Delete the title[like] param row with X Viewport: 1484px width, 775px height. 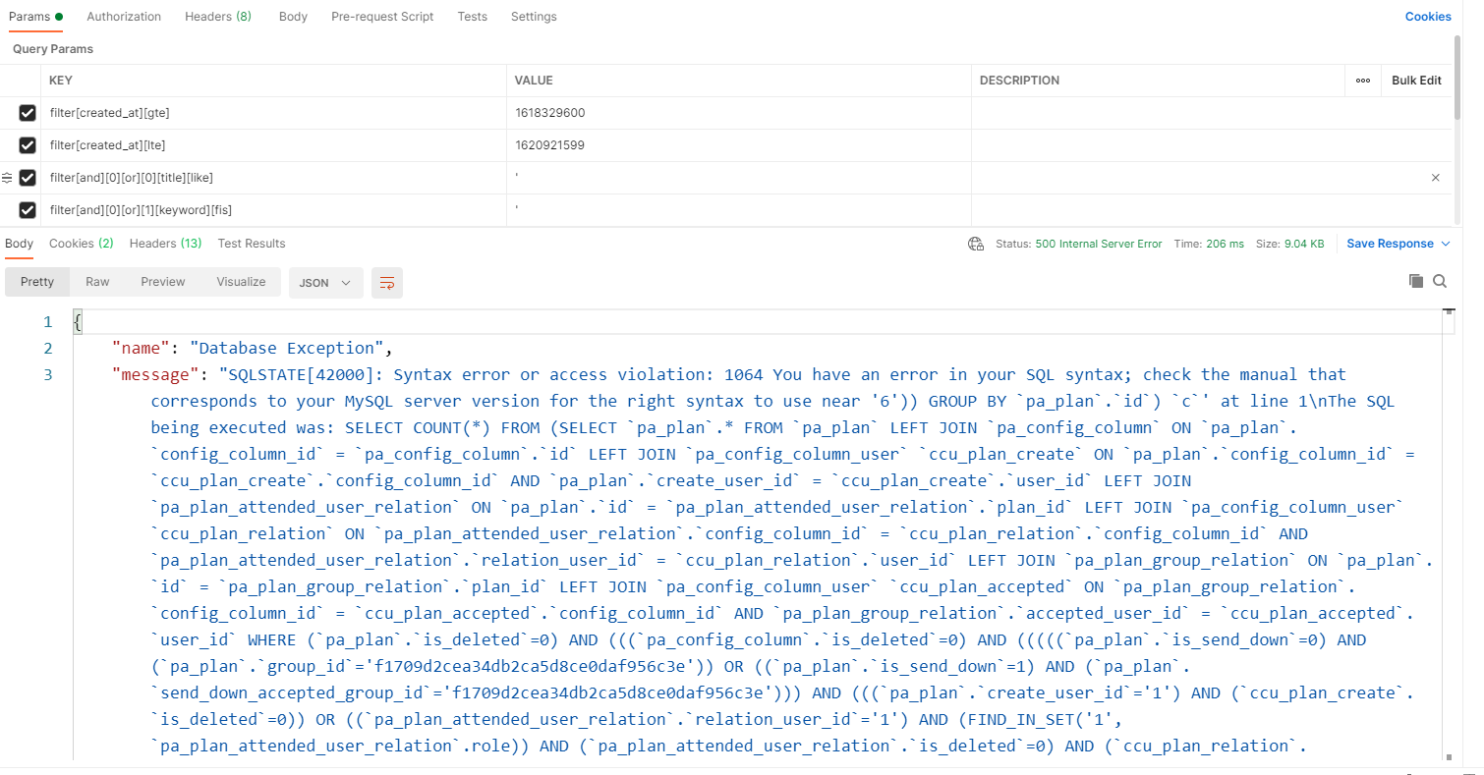click(1436, 178)
